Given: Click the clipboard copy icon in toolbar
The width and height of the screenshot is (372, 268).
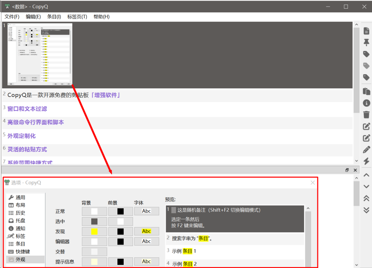Looking at the screenshot, I should tap(366, 91).
